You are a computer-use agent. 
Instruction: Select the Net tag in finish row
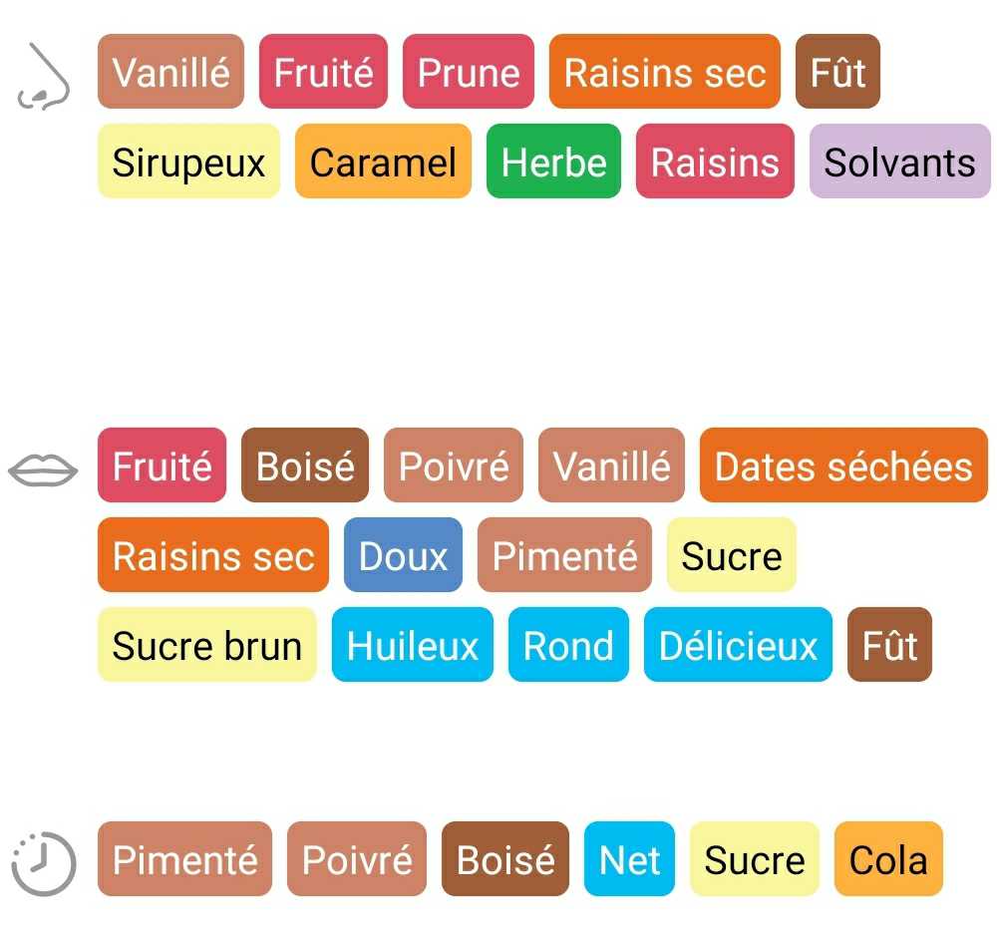[629, 859]
